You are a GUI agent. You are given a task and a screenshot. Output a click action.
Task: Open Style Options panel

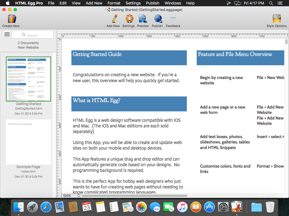coord(277,19)
